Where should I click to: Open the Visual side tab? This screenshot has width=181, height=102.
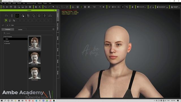[x=58, y=61]
